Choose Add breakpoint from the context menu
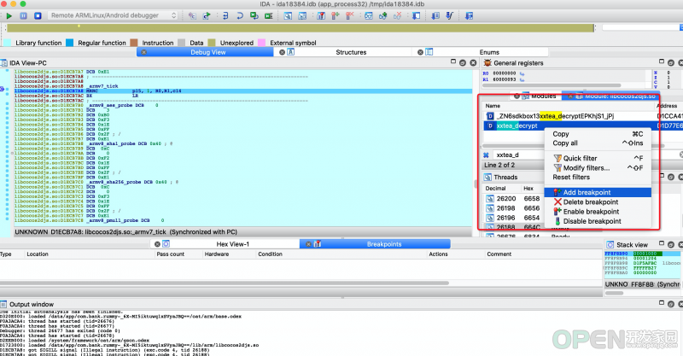Image resolution: width=683 pixels, height=356 pixels. [598, 192]
